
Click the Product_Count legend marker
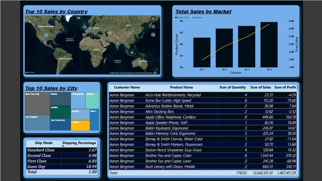[176, 18]
